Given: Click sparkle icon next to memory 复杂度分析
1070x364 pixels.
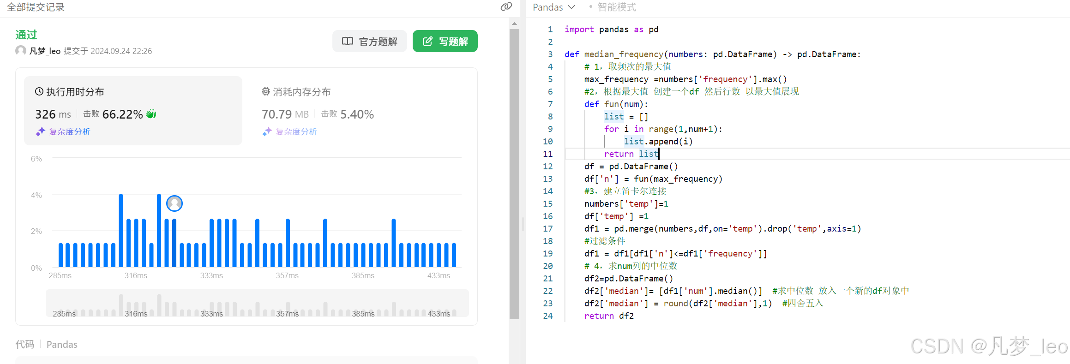Looking at the screenshot, I should point(267,131).
